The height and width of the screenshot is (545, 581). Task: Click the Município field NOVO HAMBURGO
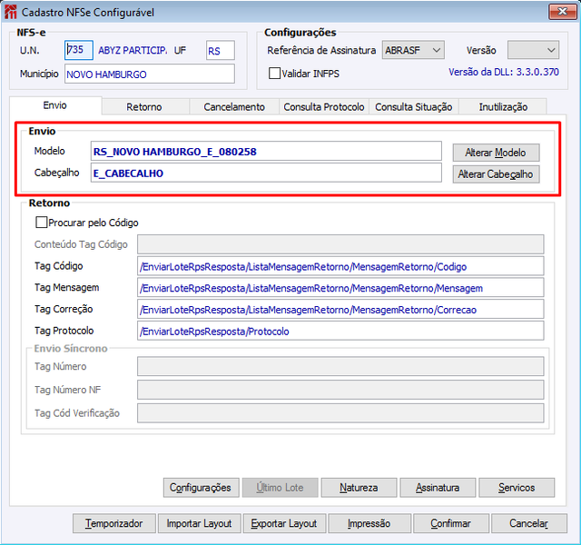click(149, 74)
